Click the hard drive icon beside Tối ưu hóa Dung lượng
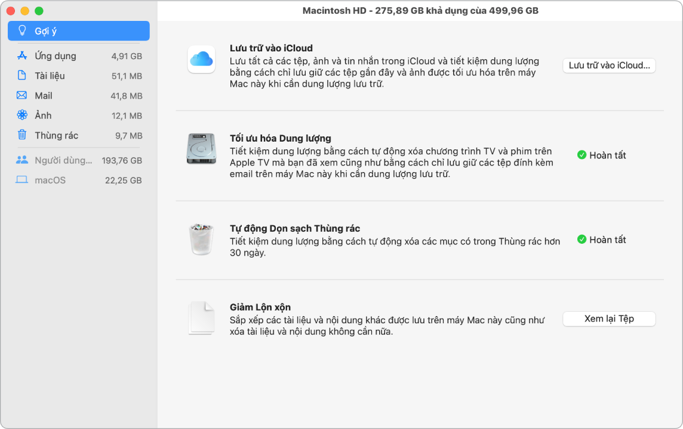 [201, 148]
